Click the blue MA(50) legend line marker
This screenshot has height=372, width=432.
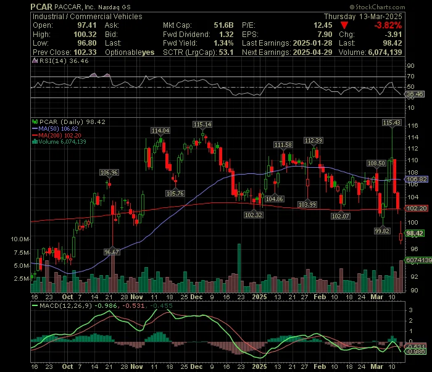point(35,128)
